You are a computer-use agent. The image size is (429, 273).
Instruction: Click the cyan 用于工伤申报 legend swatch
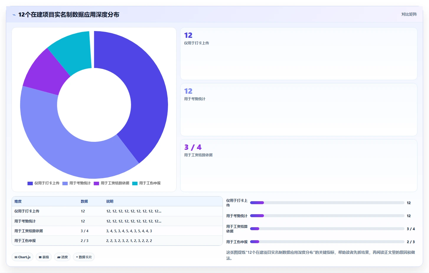135,183
